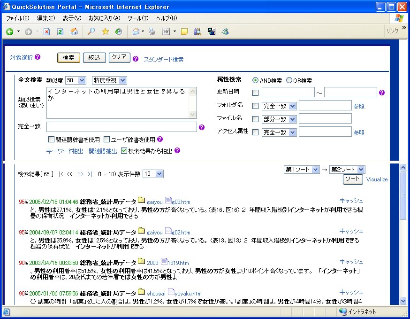
Task: Open the ツール(T) menu
Action: click(138, 18)
